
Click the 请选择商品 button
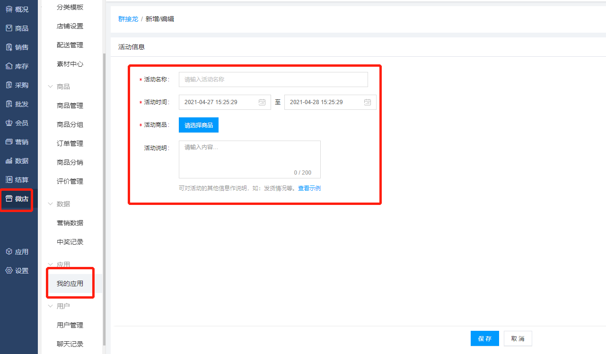click(x=198, y=124)
